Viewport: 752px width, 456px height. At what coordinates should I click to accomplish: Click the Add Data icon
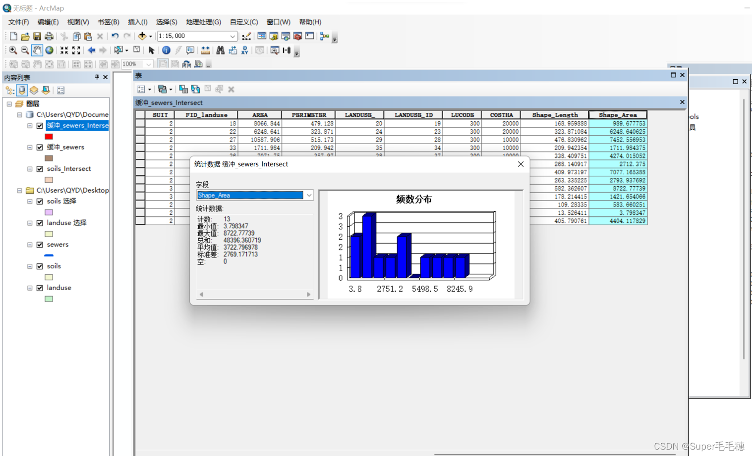click(x=142, y=36)
